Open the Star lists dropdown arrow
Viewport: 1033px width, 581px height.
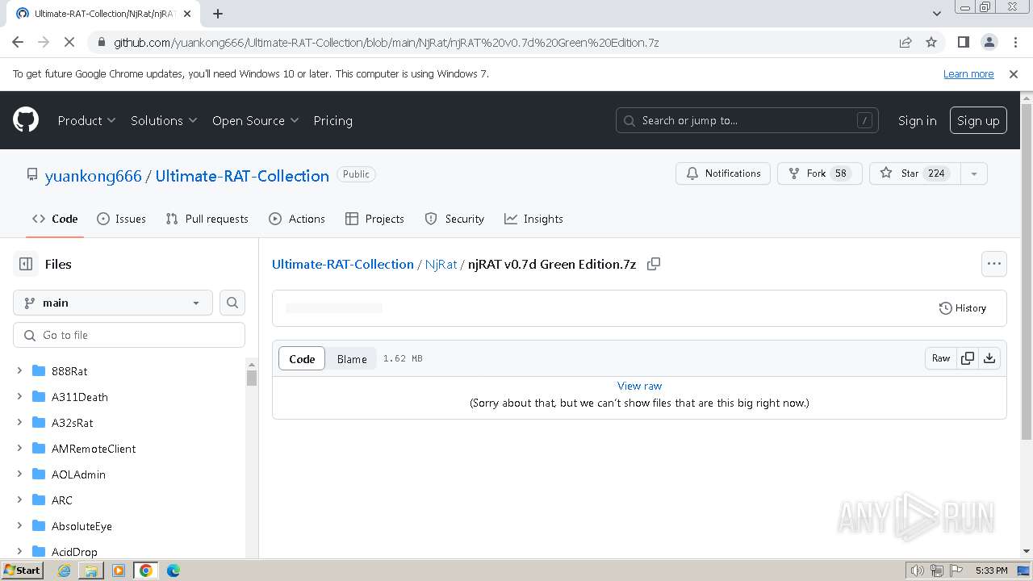pos(973,173)
